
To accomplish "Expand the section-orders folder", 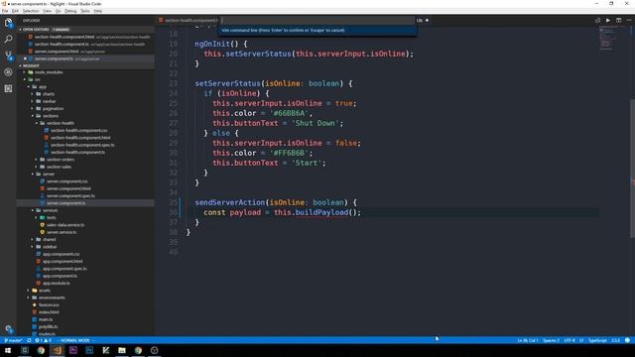I will pyautogui.click(x=37, y=160).
